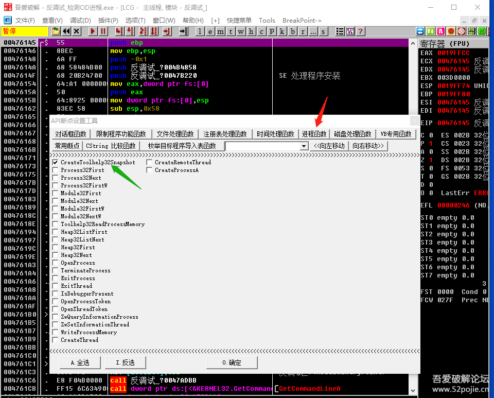Enable the IsDebuggerPresent checkbox

(x=55, y=293)
